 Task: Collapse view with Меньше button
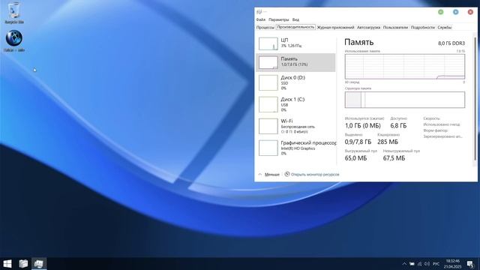coord(268,175)
